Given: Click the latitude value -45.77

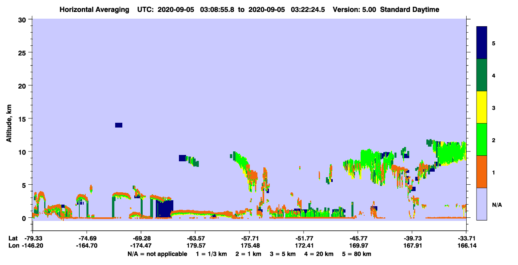Looking at the screenshot, I should coord(357,238).
